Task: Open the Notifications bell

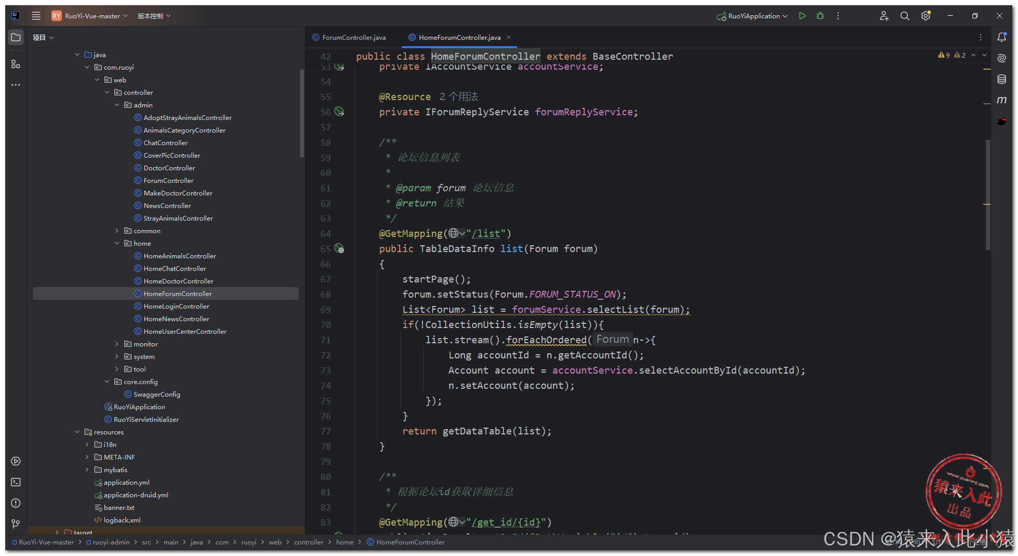Action: pos(1002,37)
